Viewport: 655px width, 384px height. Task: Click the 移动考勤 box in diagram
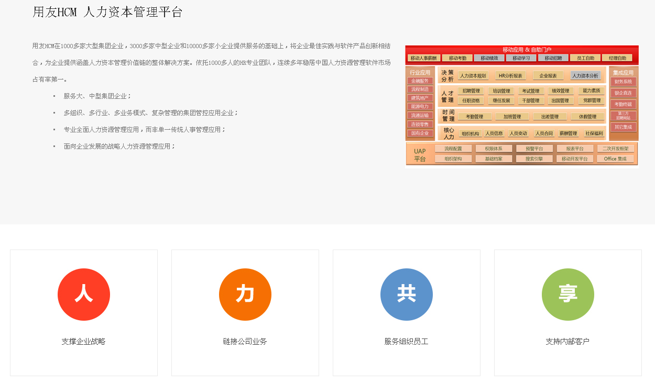coord(457,58)
